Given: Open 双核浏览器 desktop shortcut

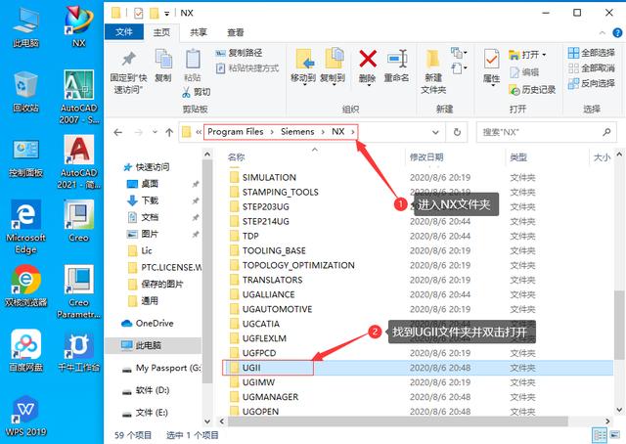Looking at the screenshot, I should [26, 287].
